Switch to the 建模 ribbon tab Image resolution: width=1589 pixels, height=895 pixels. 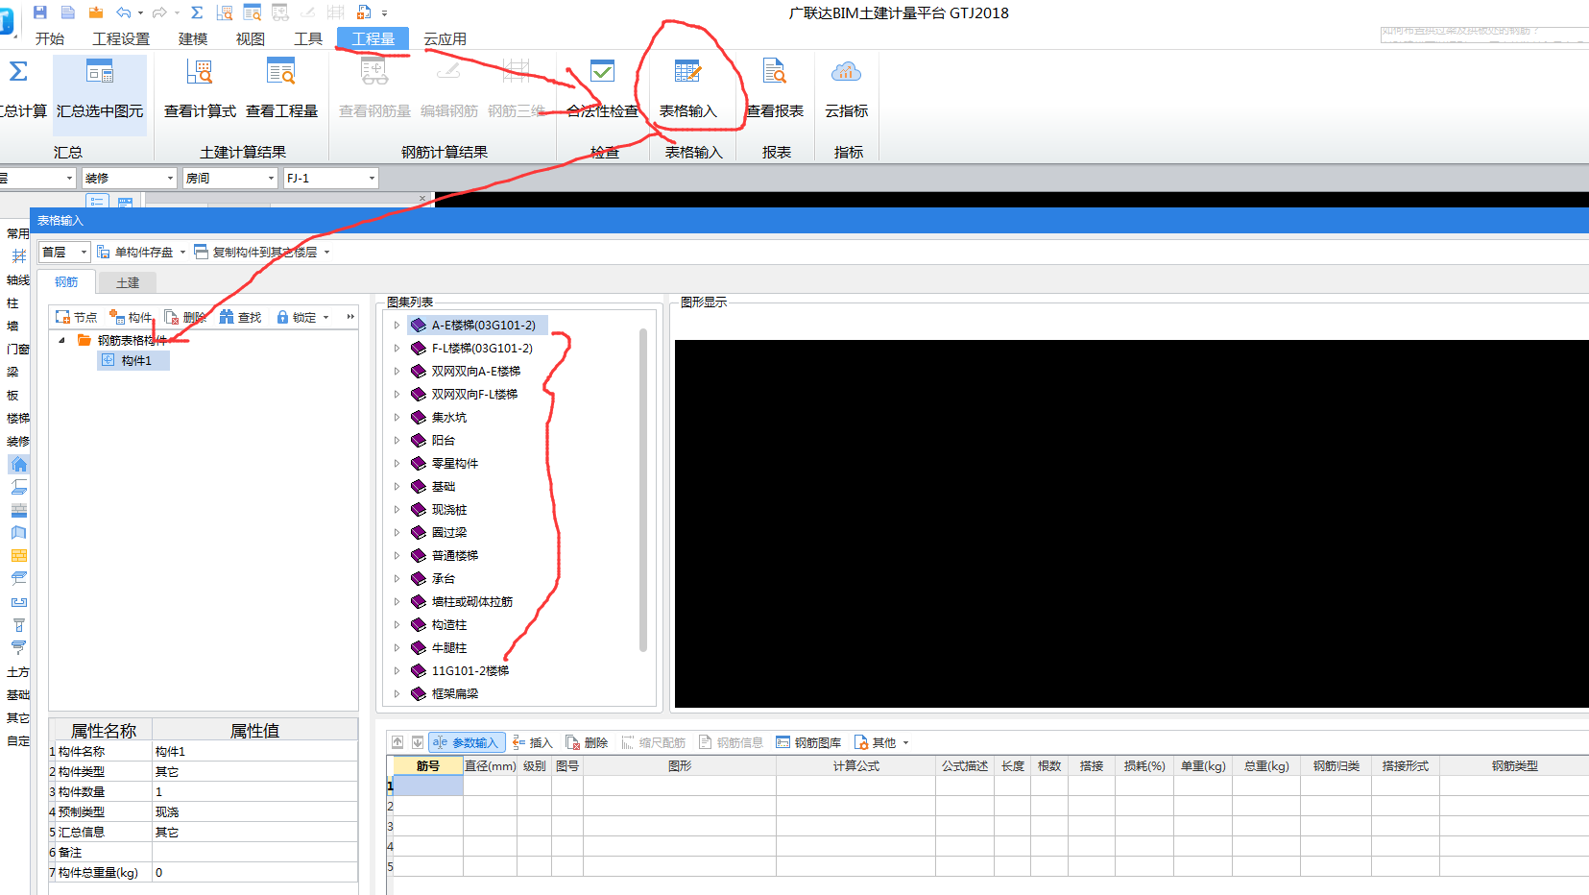pos(193,38)
